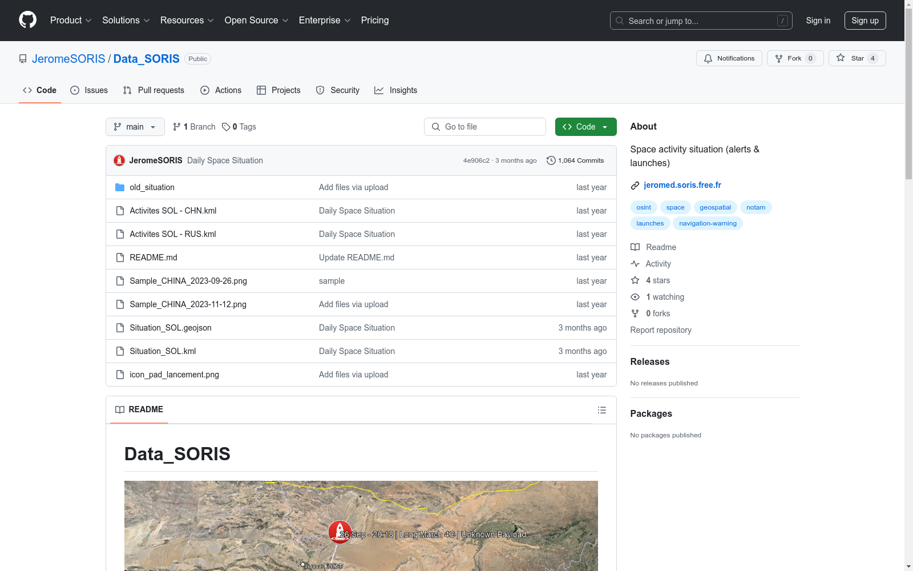
Task: Switch to the Issues tab
Action: [x=89, y=90]
